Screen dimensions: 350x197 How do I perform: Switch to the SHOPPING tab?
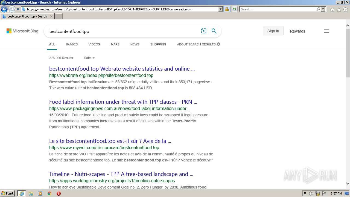pyautogui.click(x=158, y=44)
